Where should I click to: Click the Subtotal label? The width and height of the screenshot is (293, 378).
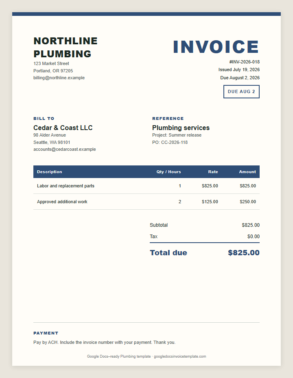[x=159, y=225]
